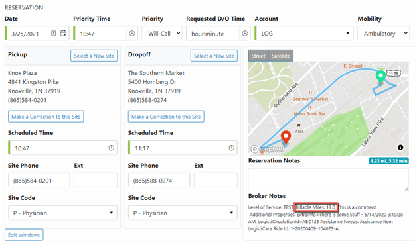Image resolution: width=417 pixels, height=245 pixels.
Task: Open the Mobility Ambulatory dropdown
Action: 384,33
